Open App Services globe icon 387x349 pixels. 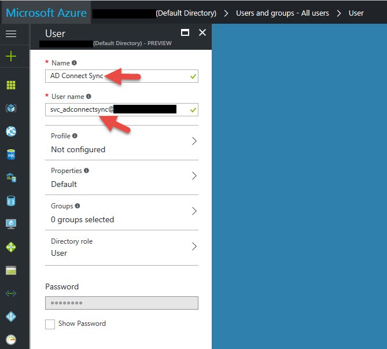(11, 131)
